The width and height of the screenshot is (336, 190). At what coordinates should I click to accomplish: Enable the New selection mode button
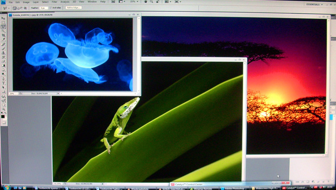coord(14,8)
